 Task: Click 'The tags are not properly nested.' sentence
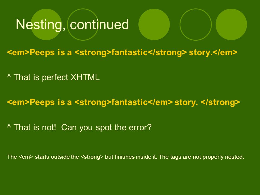(201, 157)
